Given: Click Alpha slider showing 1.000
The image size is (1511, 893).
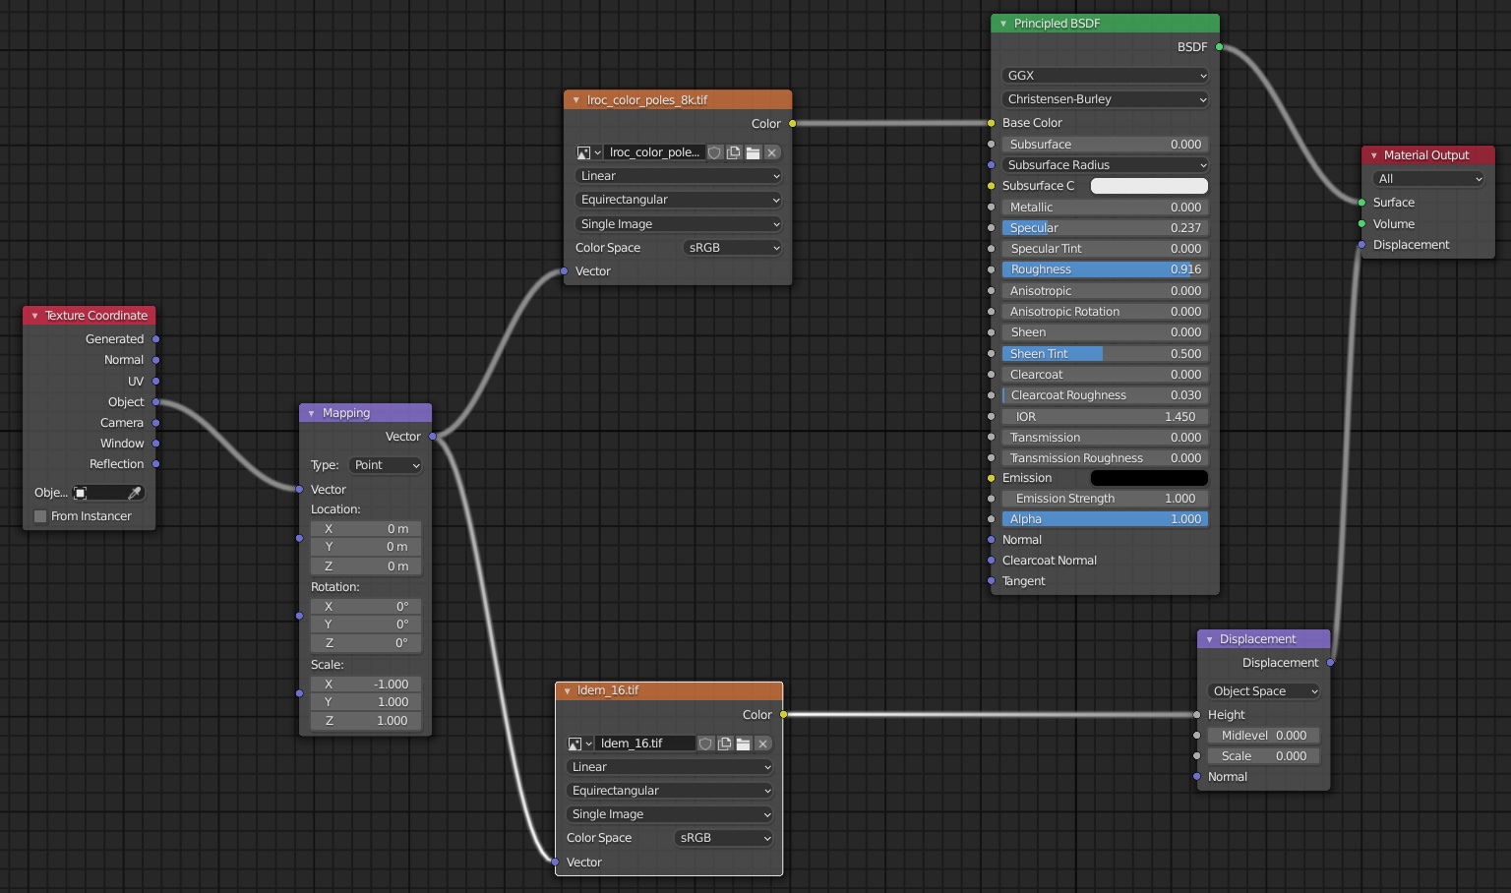Looking at the screenshot, I should coord(1105,519).
